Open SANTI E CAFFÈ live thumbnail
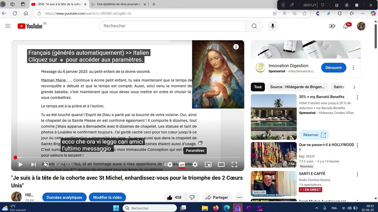378x212 pixels. 274,184
